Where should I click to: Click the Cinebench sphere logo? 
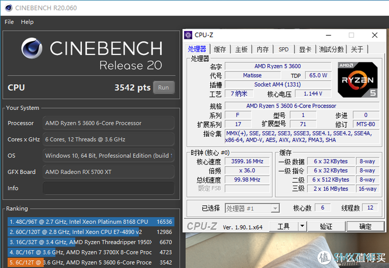(x=31, y=48)
